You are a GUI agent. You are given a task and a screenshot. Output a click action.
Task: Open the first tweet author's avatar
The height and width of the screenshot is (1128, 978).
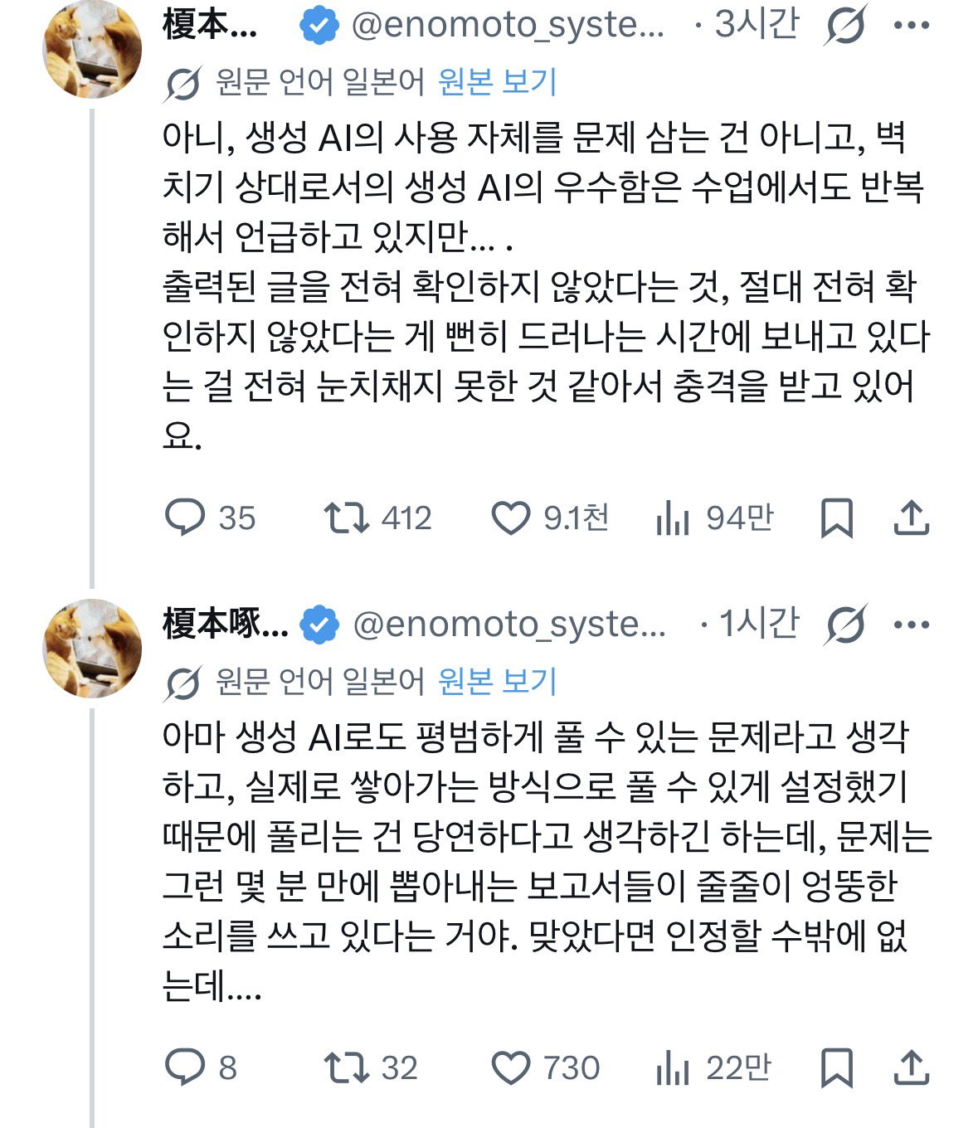(91, 51)
